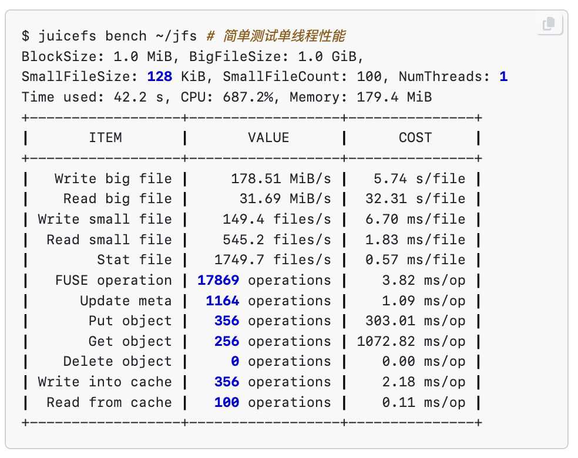Click the copy code icon
Image resolution: width=578 pixels, height=458 pixels.
tap(550, 24)
